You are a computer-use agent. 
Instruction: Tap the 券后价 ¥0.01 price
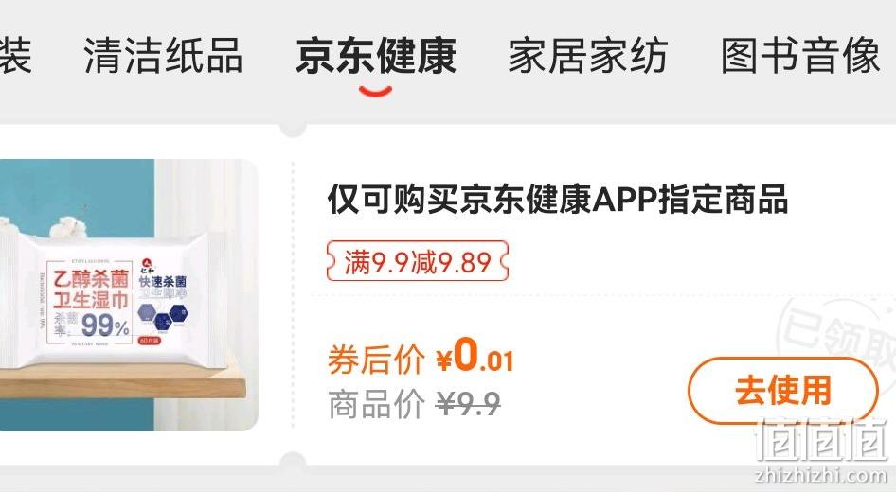coord(421,358)
